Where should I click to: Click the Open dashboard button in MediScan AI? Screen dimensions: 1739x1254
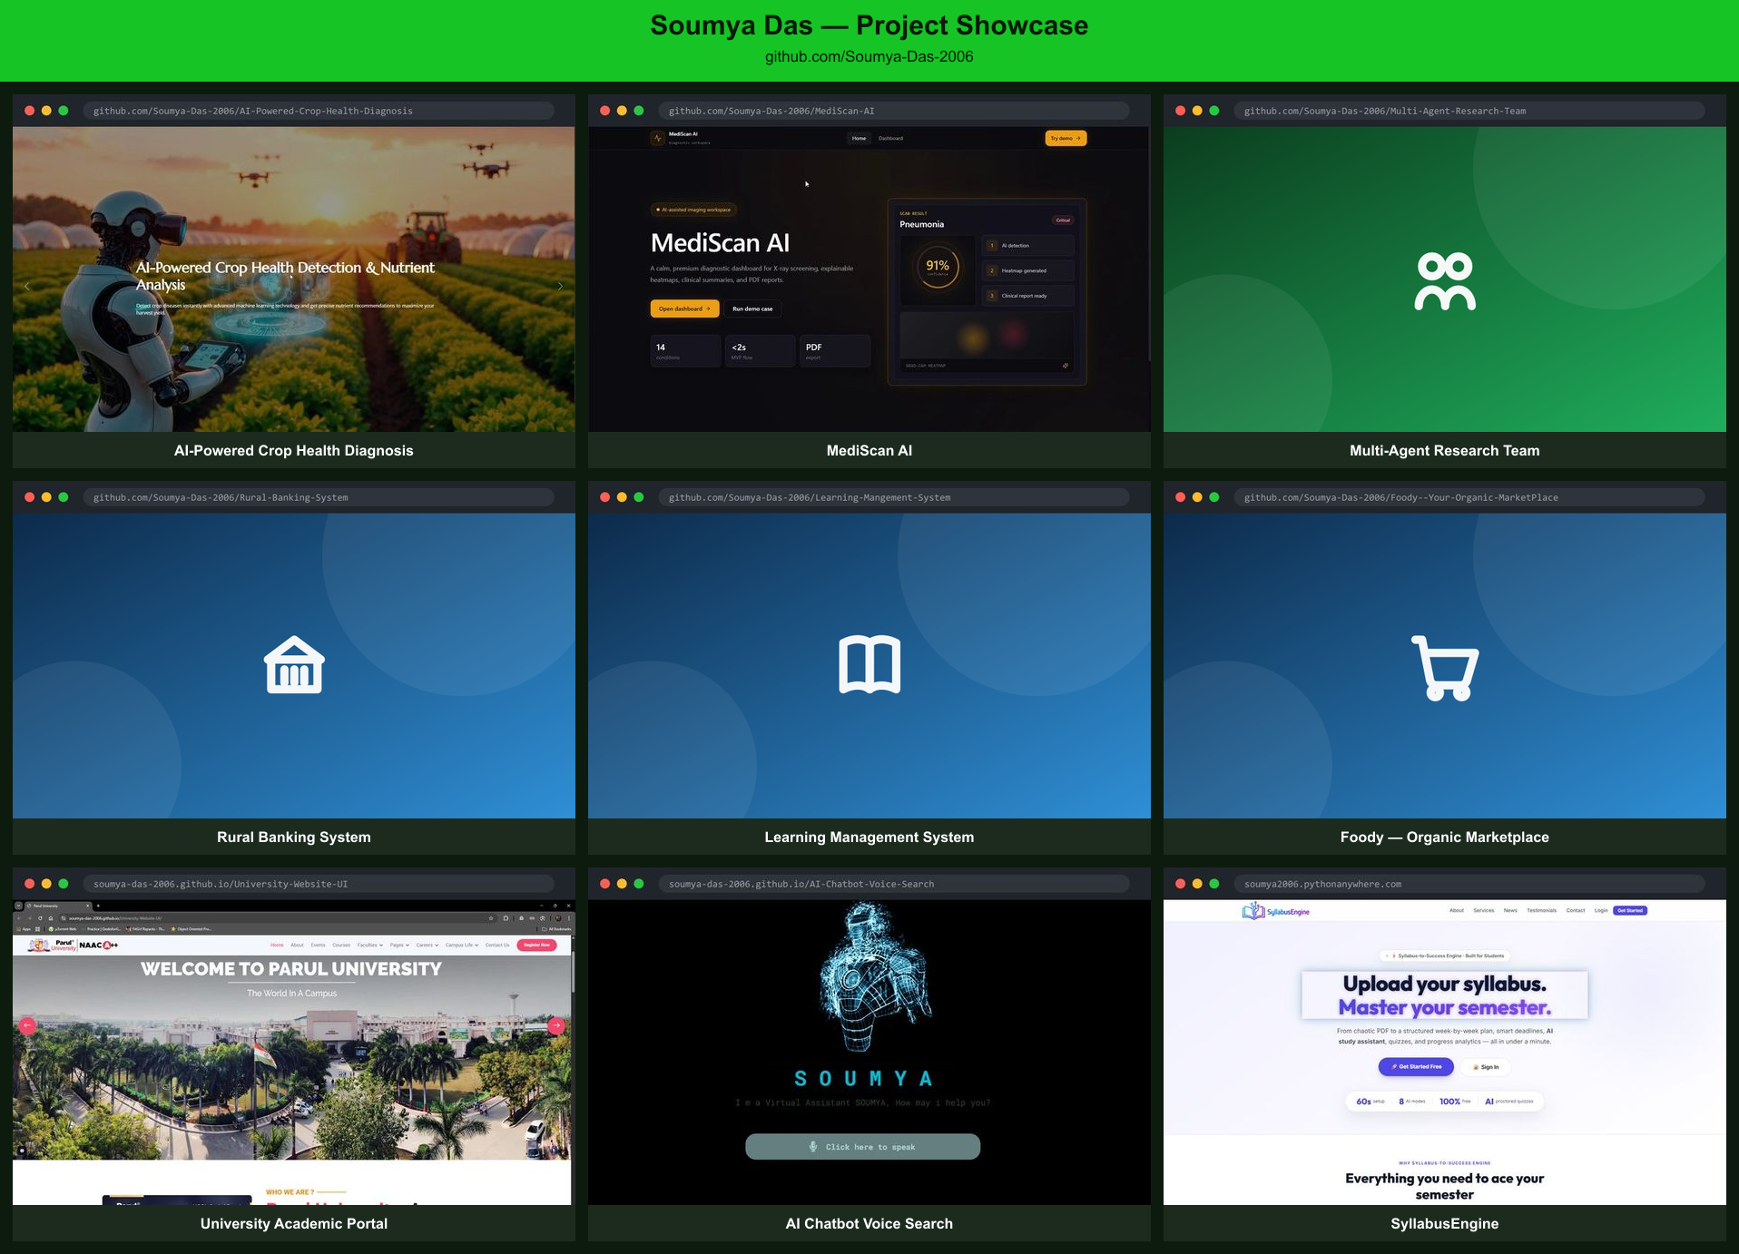tap(684, 309)
